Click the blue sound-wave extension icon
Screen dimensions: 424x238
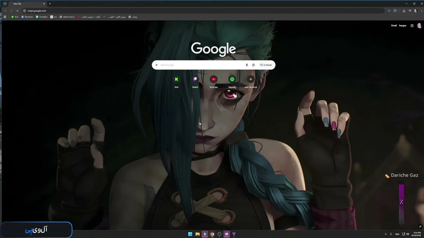pos(389,11)
